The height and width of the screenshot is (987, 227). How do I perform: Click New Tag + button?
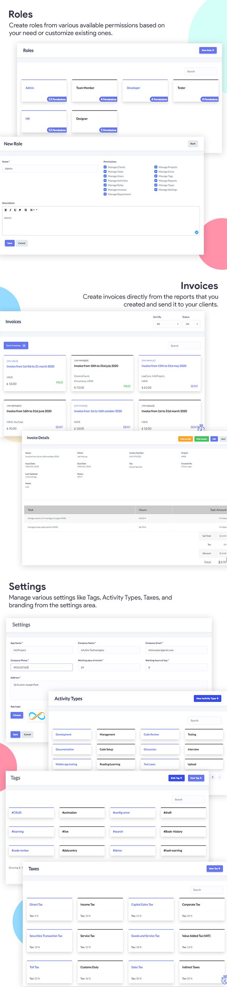pos(196,778)
